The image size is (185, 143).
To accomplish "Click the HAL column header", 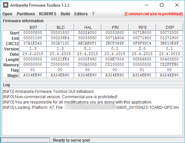I will pos(88,27).
